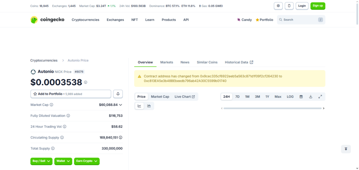This screenshot has width=359, height=170.
Task: Click the Candy jar icon
Action: (239, 20)
